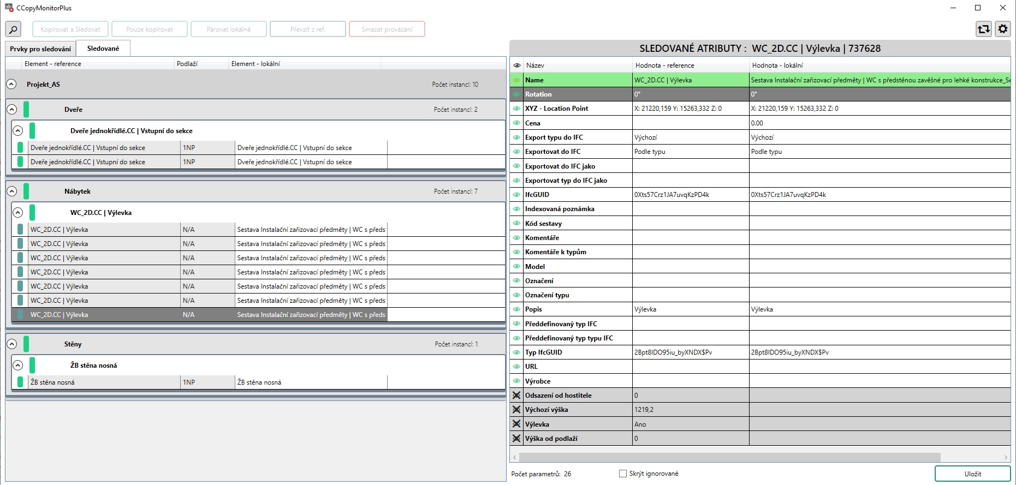
Task: Click the Pouze kopírovat button
Action: (x=150, y=29)
